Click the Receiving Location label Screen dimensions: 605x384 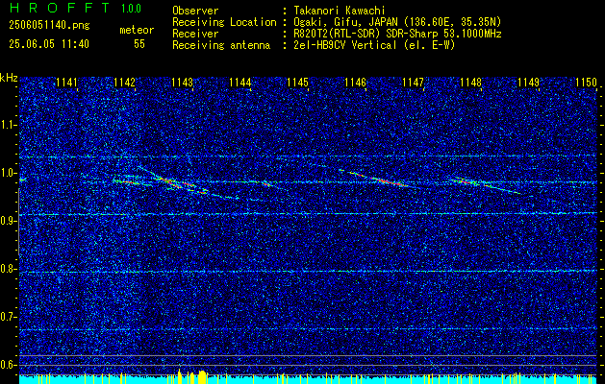pos(224,22)
